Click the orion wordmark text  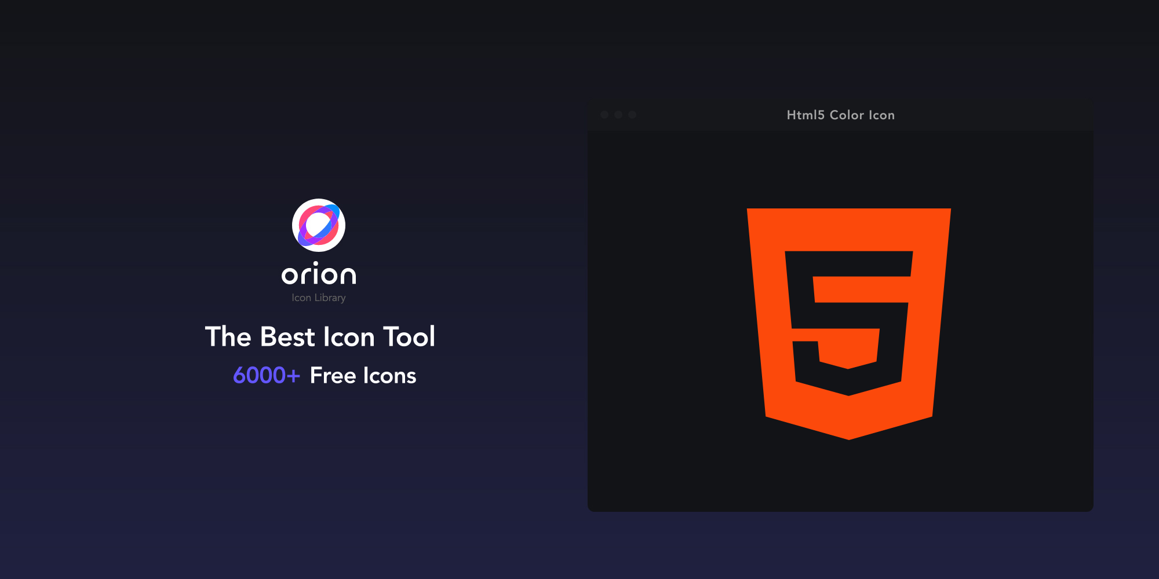tap(319, 275)
